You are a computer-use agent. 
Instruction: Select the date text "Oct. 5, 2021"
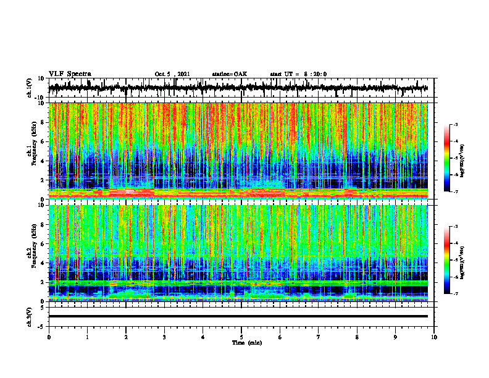172,74
